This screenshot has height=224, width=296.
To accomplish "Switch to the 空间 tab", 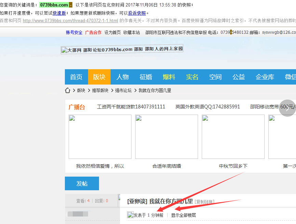I will [215, 77].
